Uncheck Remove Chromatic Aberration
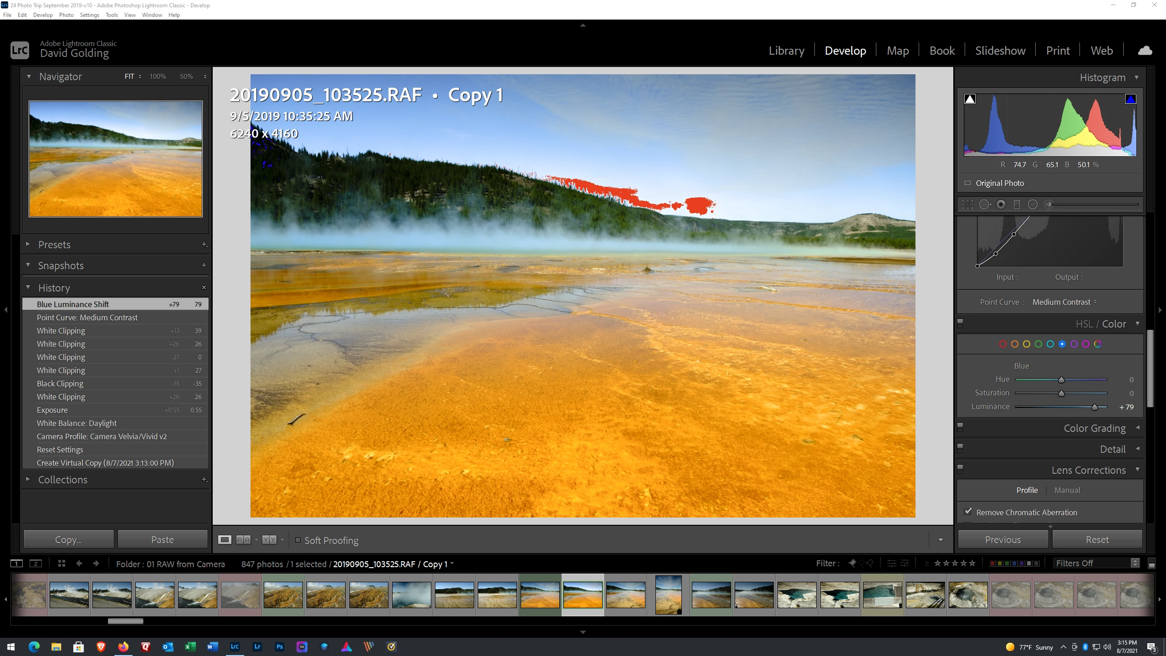1166x656 pixels. (968, 512)
